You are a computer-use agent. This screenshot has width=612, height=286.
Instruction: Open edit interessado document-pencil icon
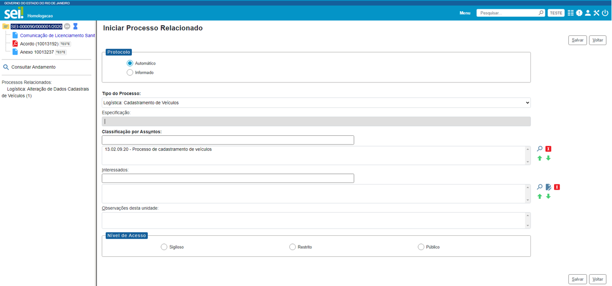coord(548,187)
